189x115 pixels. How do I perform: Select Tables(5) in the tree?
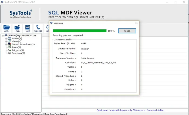pyautogui.click(x=17, y=39)
